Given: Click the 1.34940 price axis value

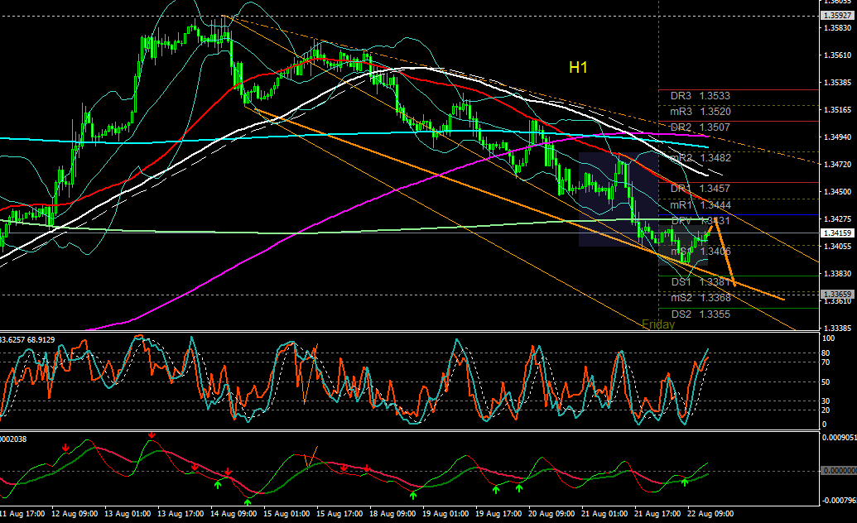Looking at the screenshot, I should tap(837, 137).
